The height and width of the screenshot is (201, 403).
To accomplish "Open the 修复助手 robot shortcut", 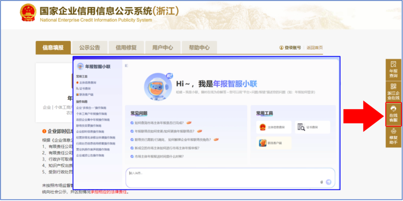I will [393, 137].
